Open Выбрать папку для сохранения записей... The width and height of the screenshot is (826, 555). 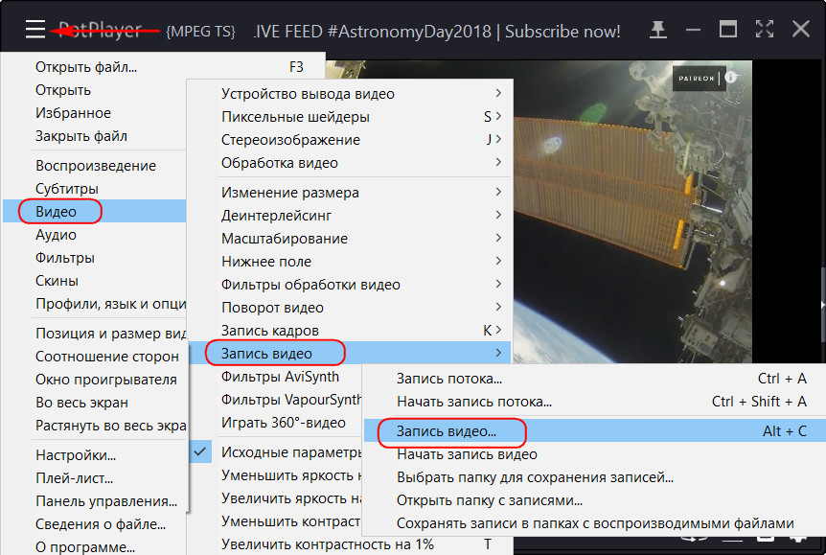535,477
